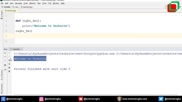Click the venv breadcrumb folder
The height and width of the screenshot is (102, 182).
pos(16,7)
